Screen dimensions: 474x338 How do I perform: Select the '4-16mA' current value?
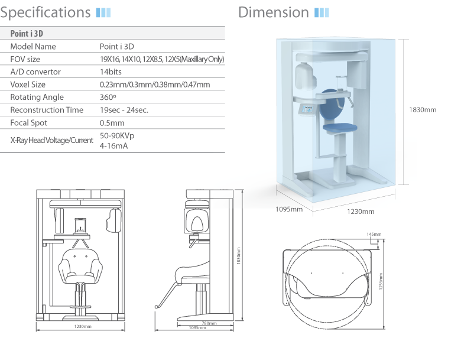[113, 146]
